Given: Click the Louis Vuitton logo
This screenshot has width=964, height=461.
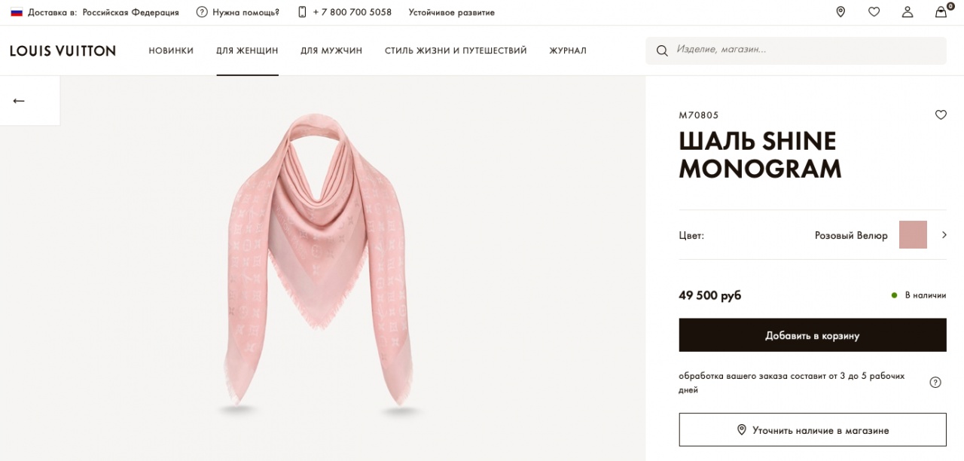Looking at the screenshot, I should click(63, 50).
